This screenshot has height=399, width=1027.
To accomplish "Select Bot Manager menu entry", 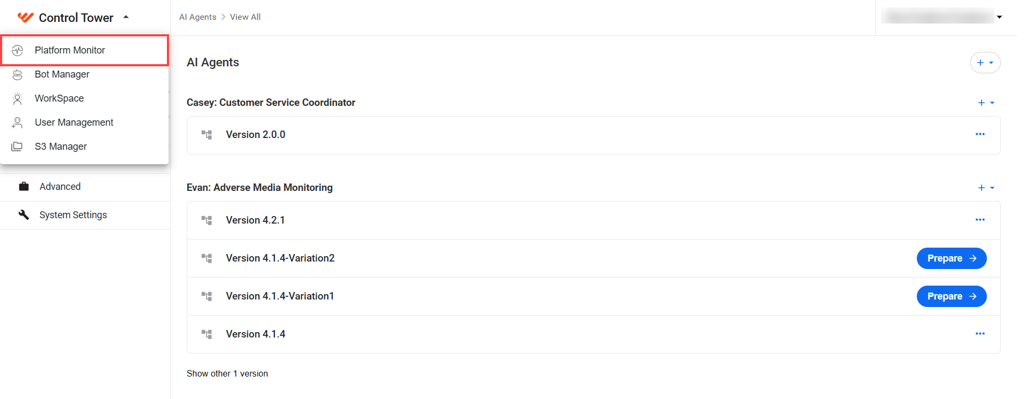I will pyautogui.click(x=85, y=74).
